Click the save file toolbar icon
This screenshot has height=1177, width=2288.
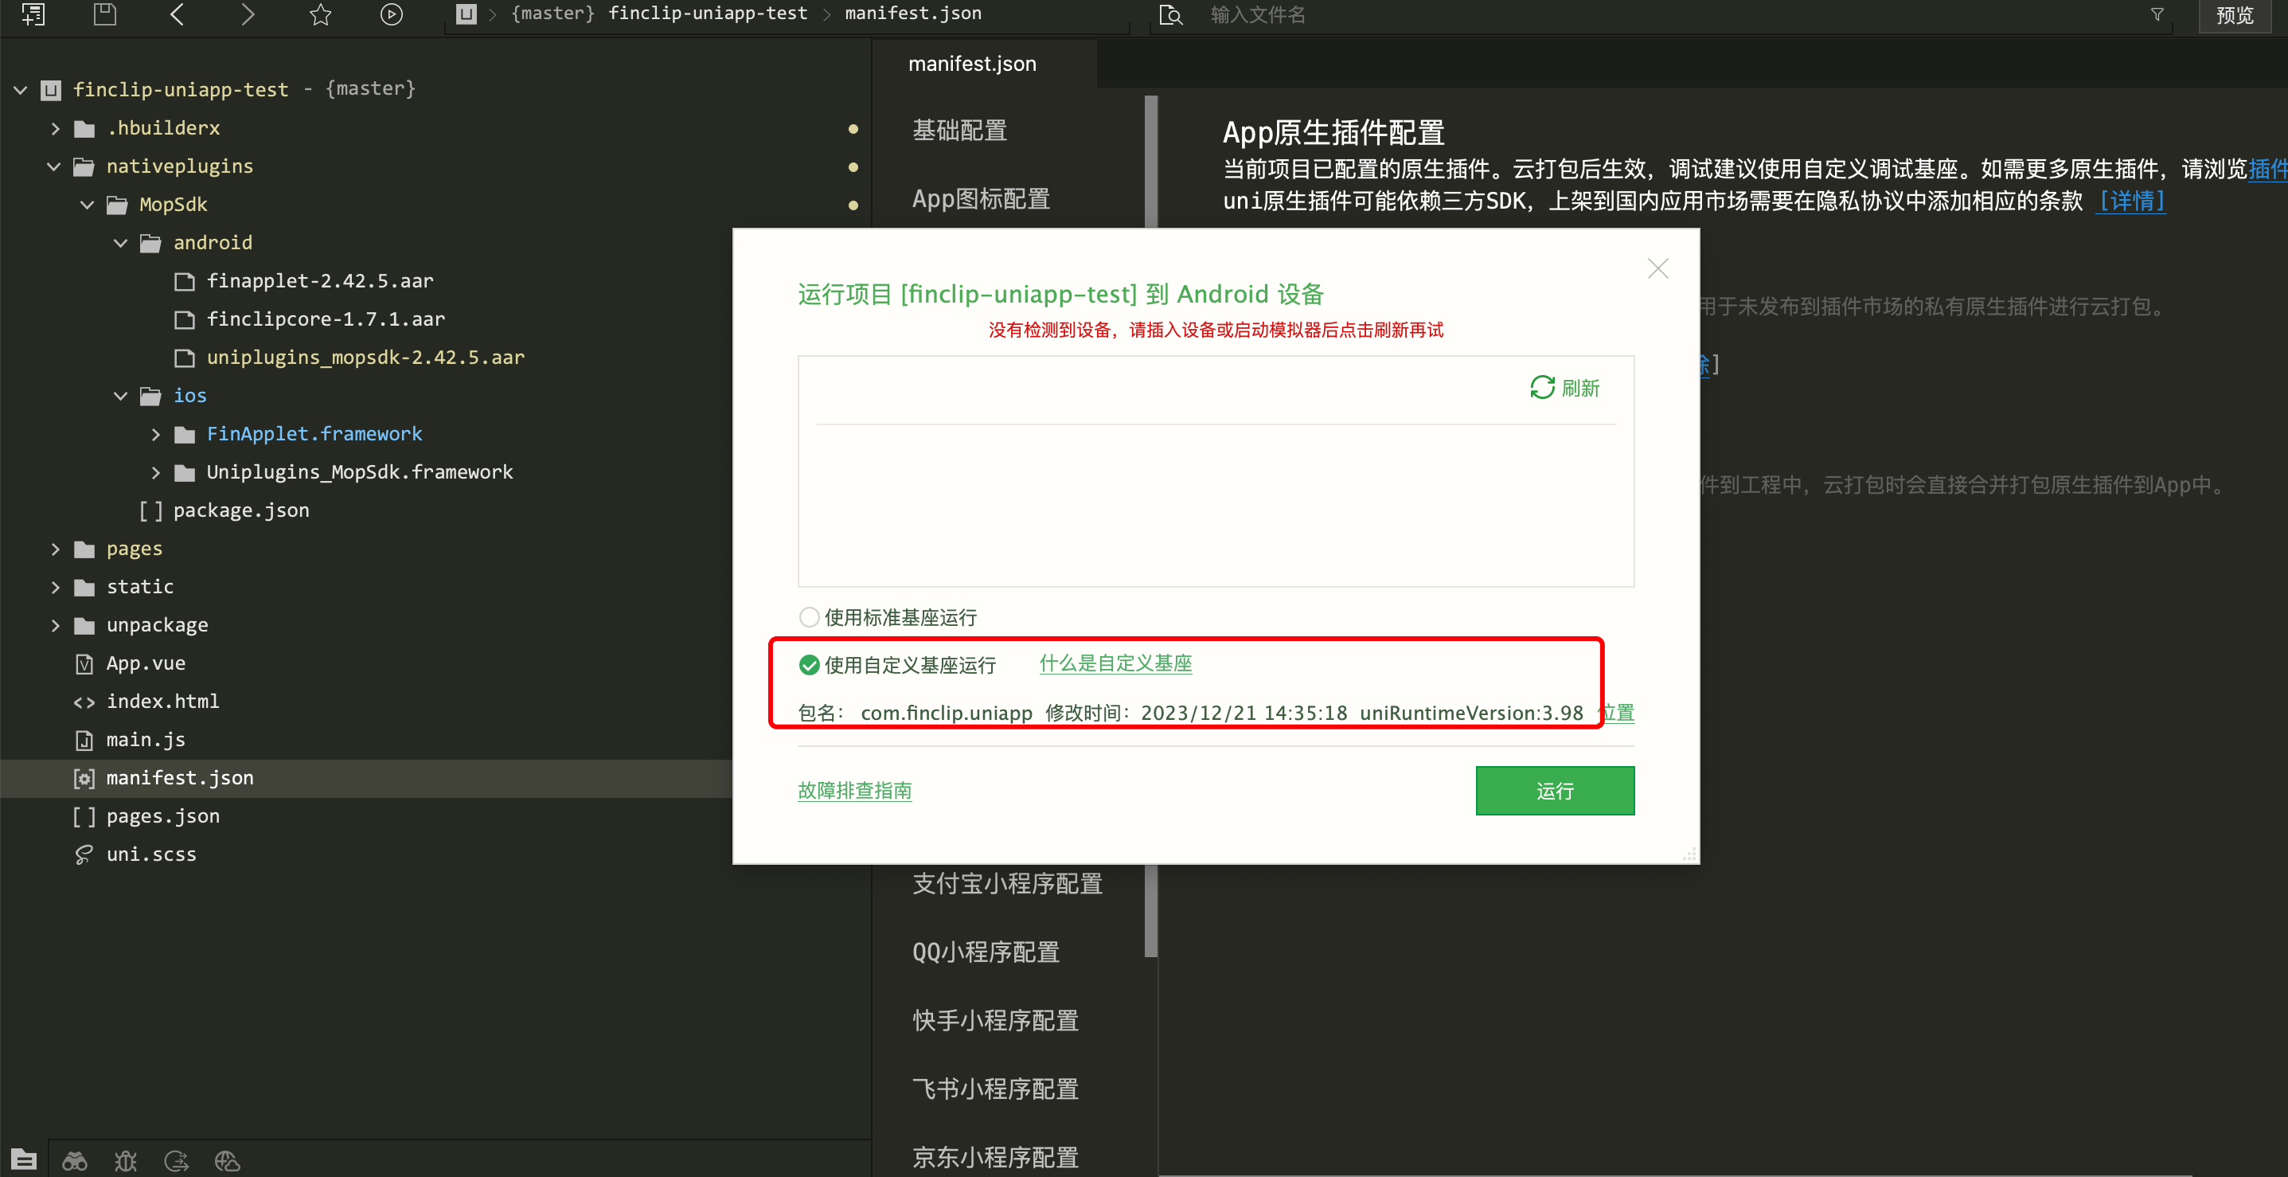[x=105, y=14]
